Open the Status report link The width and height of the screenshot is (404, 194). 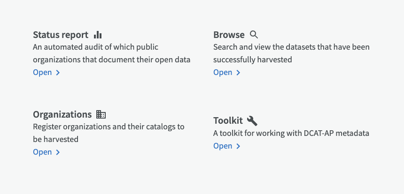tap(47, 73)
